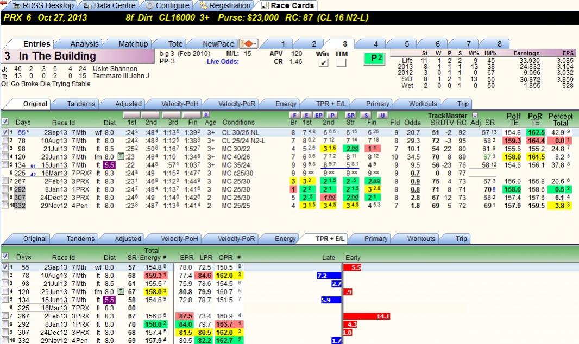
Task: Click the purple 5.5 distance cell in upper table
Action: click(x=109, y=165)
